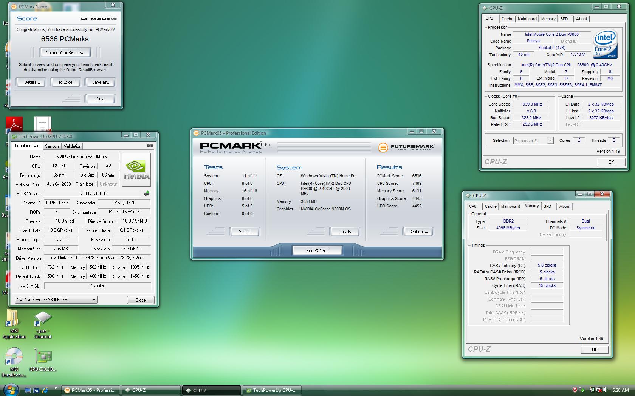Open Processor #1 selection dropdown
Viewport: 635px width, 396px height.
coord(533,141)
